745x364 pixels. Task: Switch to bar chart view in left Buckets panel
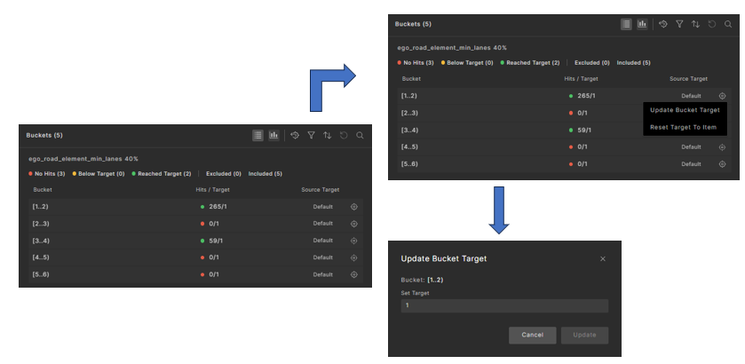tap(274, 135)
